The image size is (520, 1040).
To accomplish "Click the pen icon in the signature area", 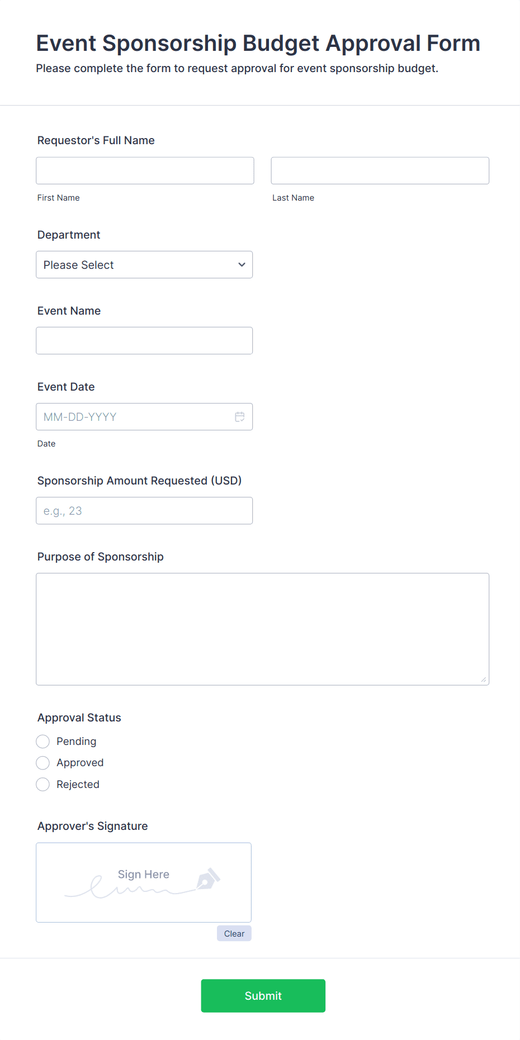I will (x=207, y=880).
